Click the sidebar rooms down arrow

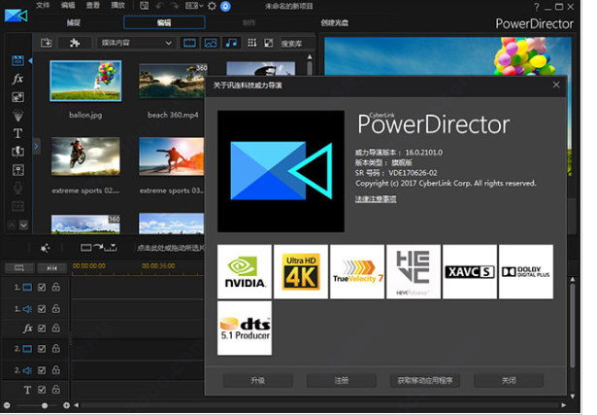pyautogui.click(x=23, y=225)
